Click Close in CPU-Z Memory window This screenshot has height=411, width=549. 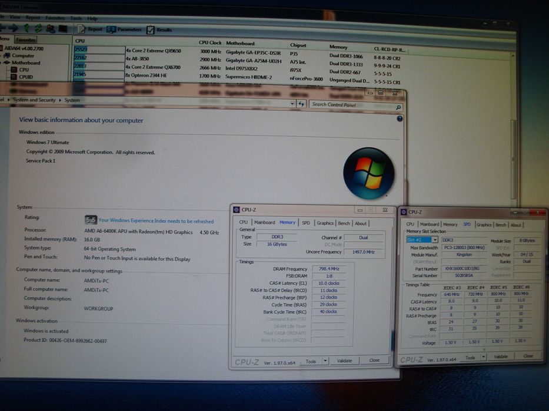(374, 360)
